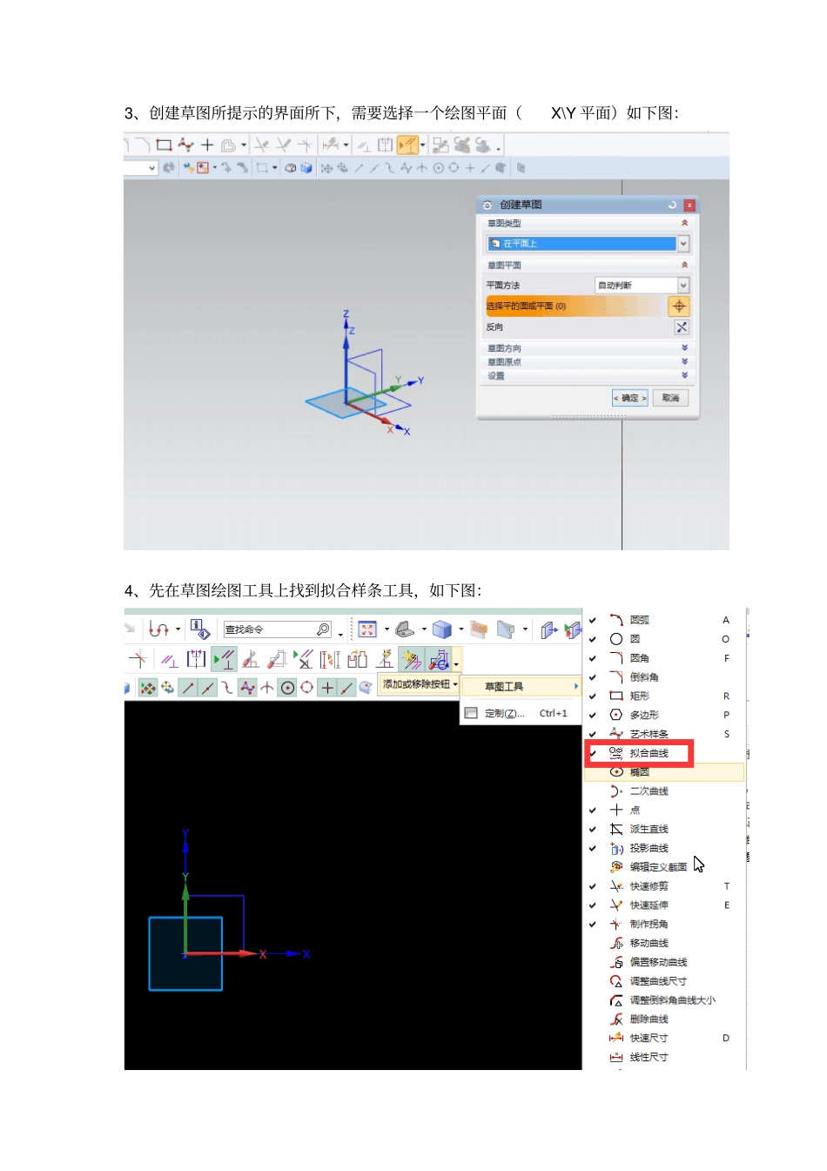Click the information icon beside the command finder
Screen dimensions: 827x1171
pyautogui.click(x=199, y=629)
